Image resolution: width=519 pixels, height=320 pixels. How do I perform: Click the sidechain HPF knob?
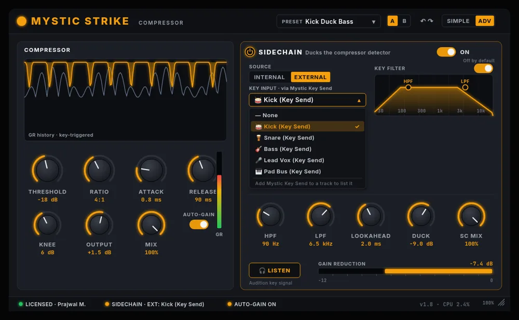pyautogui.click(x=270, y=216)
